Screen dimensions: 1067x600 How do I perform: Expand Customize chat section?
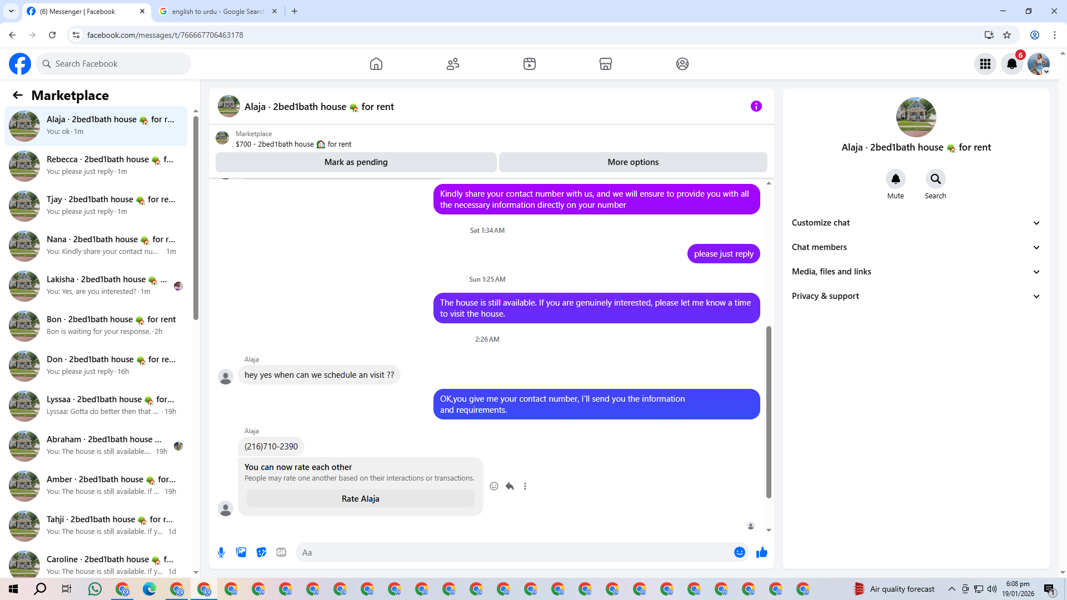[x=915, y=223]
